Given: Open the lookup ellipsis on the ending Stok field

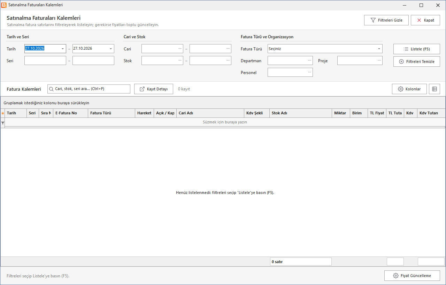Looking at the screenshot, I should point(228,60).
